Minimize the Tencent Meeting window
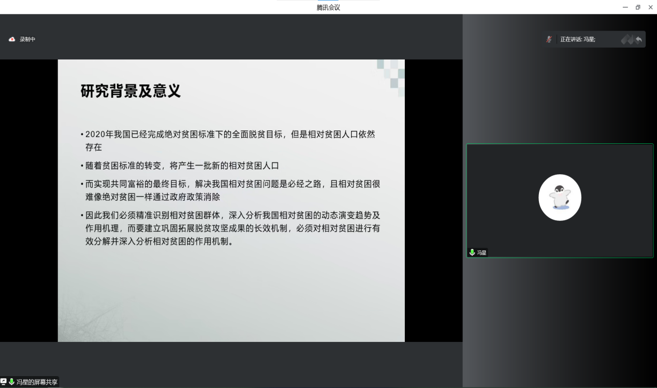Viewport: 657px width, 388px height. click(625, 7)
